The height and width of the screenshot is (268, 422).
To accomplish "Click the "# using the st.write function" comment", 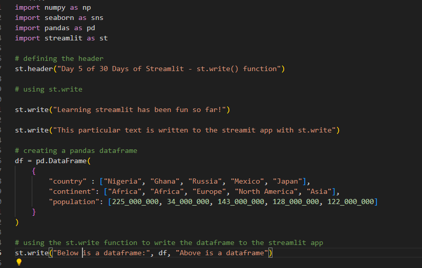I will (169, 242).
